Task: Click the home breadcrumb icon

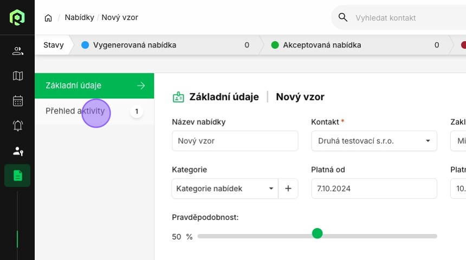Action: click(x=48, y=18)
